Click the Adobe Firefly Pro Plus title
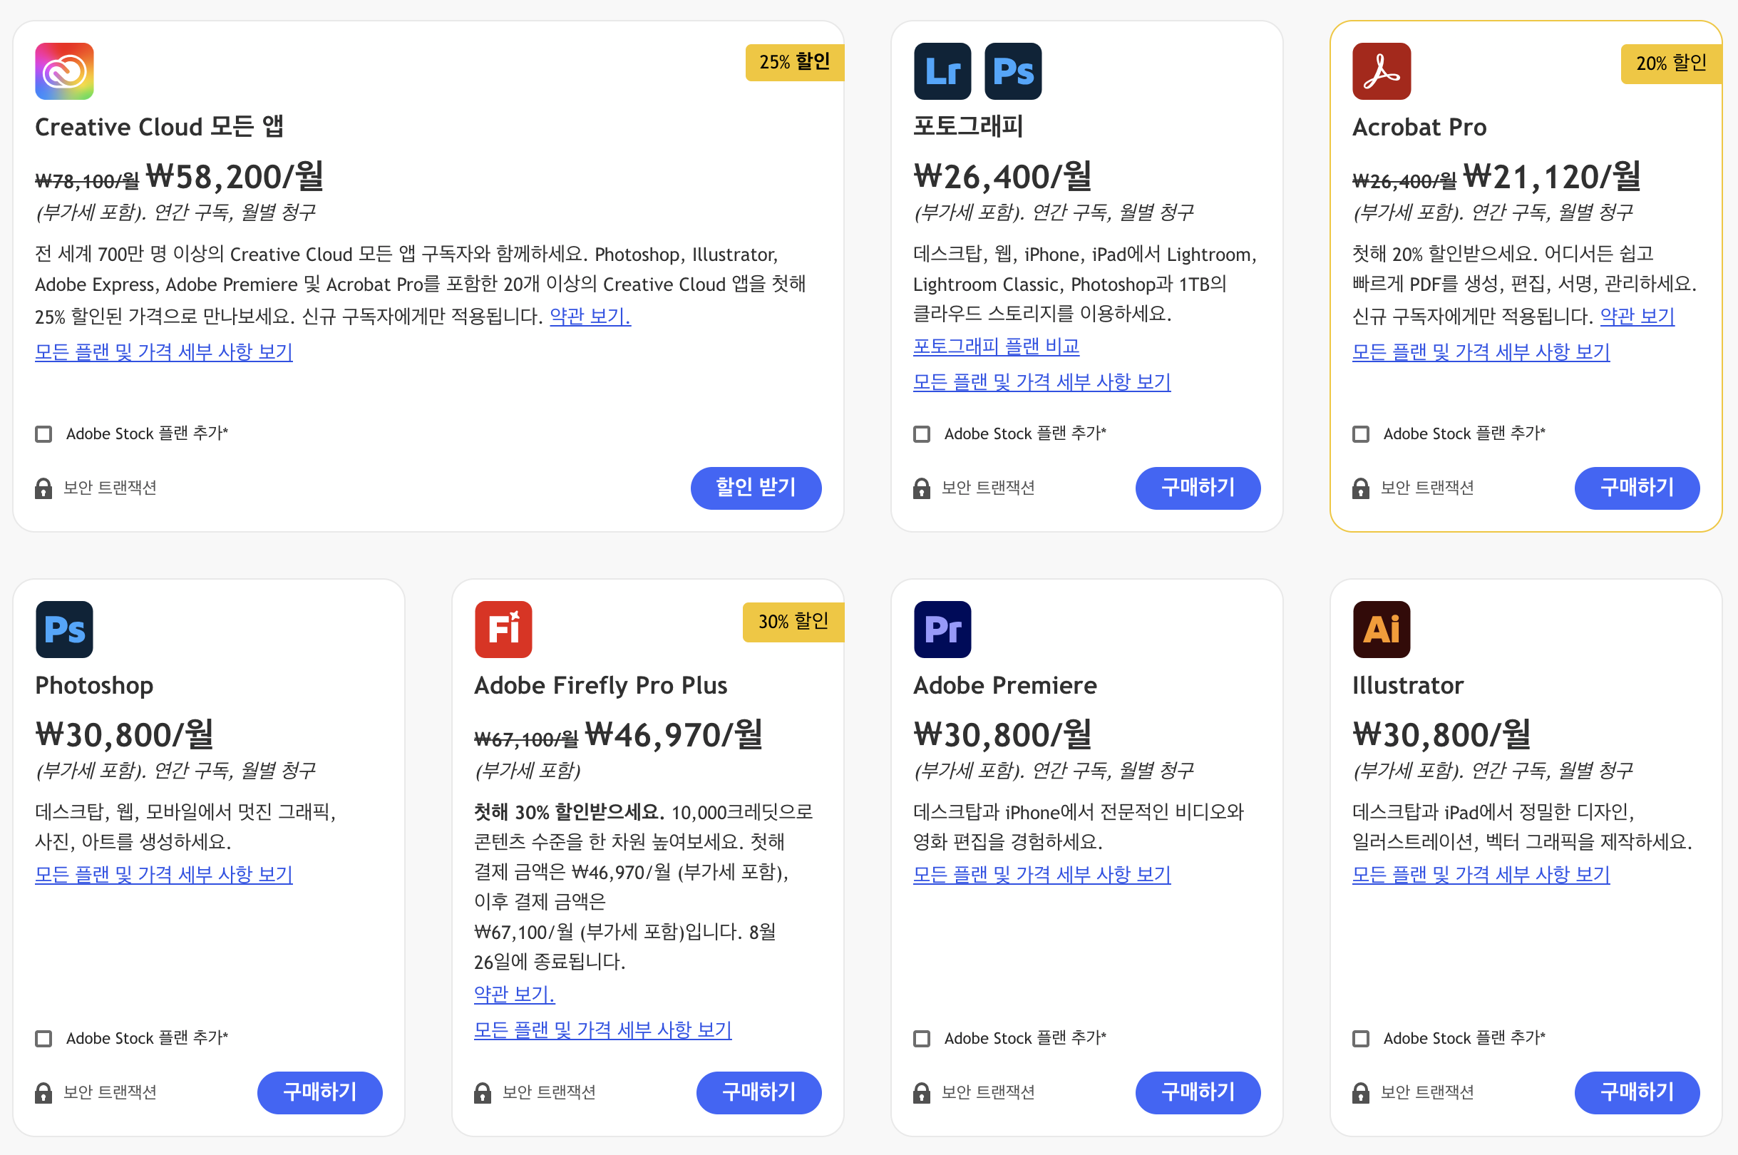 [x=600, y=686]
